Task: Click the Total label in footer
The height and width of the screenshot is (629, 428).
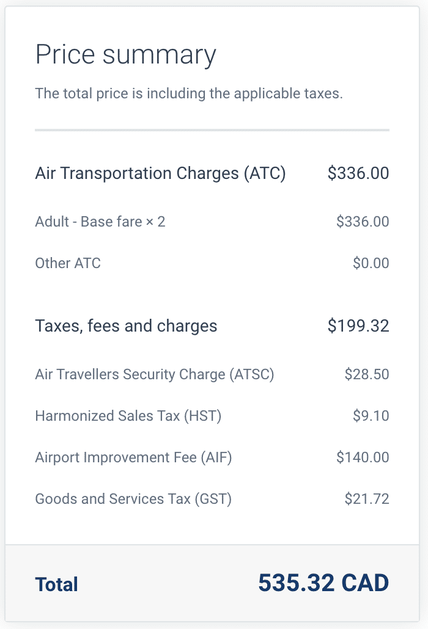Action: point(57,584)
